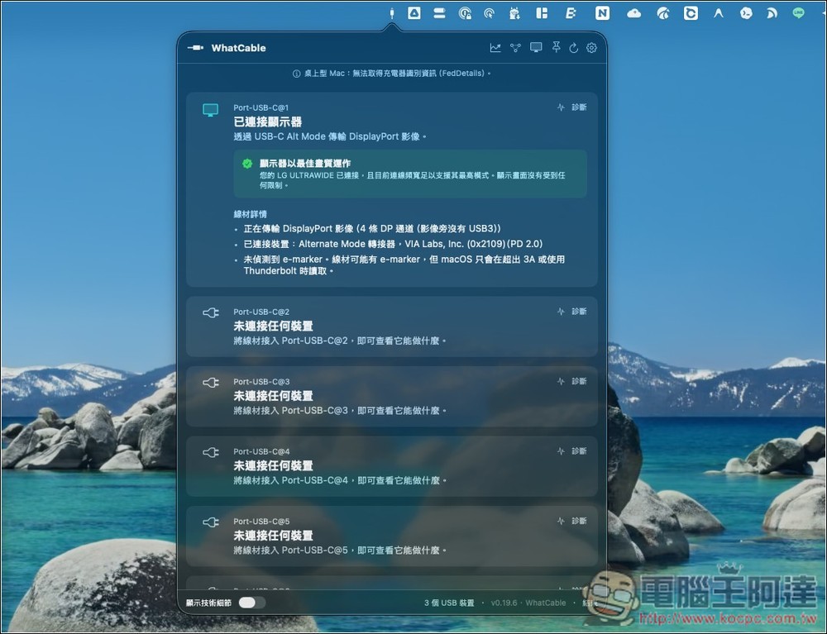Click the monitor icon of Port-USB-C@1
The height and width of the screenshot is (634, 827).
pyautogui.click(x=210, y=110)
